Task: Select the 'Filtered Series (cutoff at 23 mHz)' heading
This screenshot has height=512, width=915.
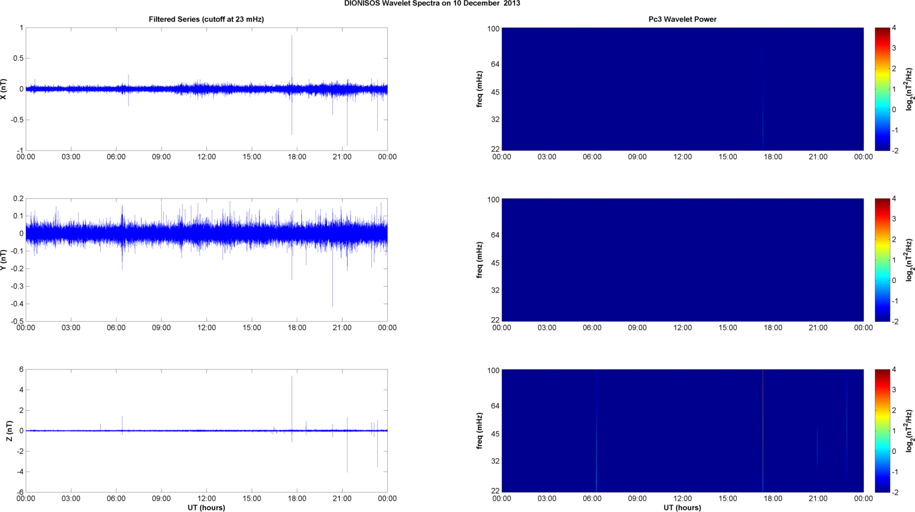Action: coord(206,19)
